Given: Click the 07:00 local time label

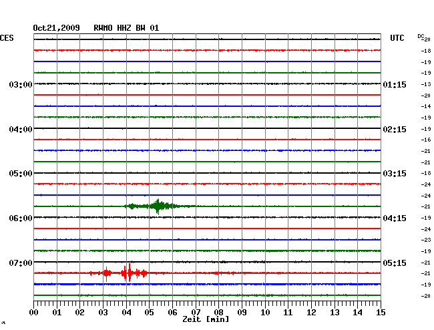Looking at the screenshot, I should click(21, 263).
